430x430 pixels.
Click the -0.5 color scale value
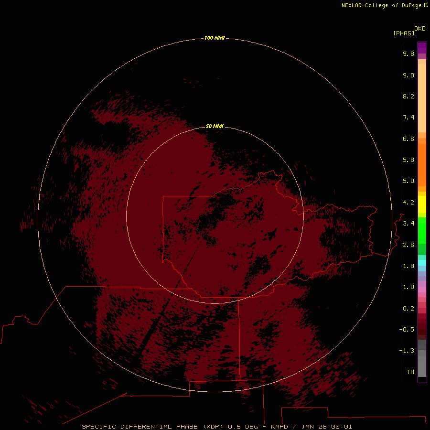pos(407,330)
